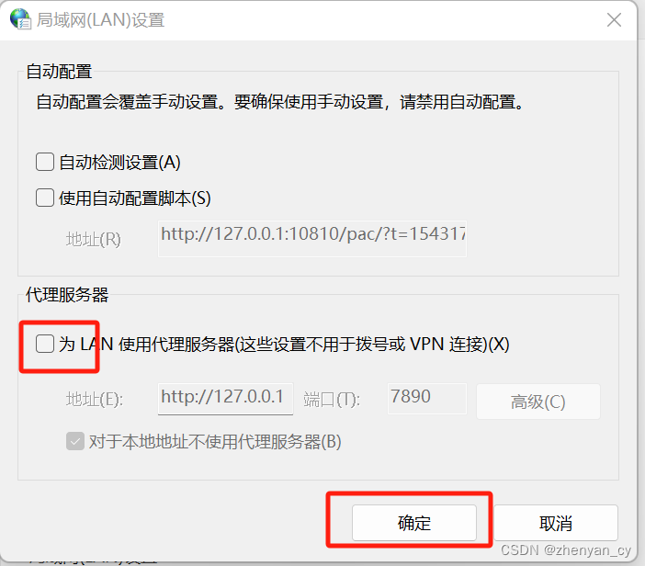Image resolution: width=645 pixels, height=566 pixels.
Task: Close the 局域网(LAN)设置 dialog
Action: [614, 19]
